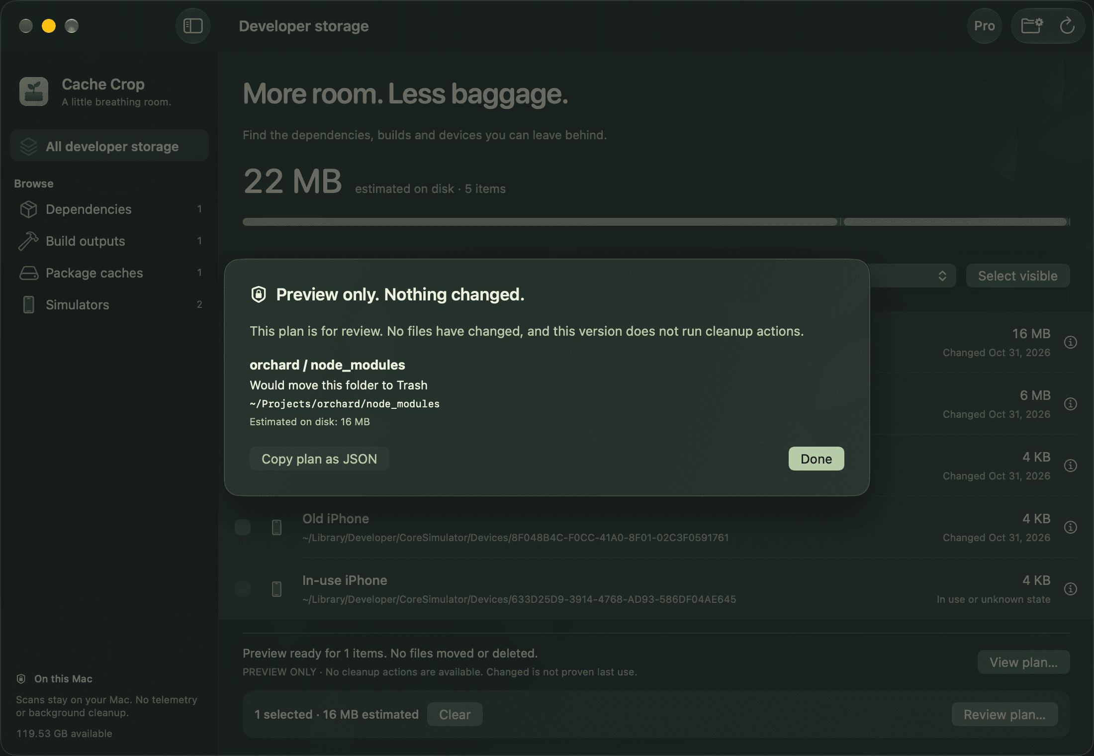The height and width of the screenshot is (756, 1094).
Task: Click the Package caches drive icon
Action: click(x=29, y=273)
